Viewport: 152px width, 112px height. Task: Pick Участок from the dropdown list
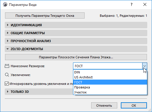coord(110,92)
